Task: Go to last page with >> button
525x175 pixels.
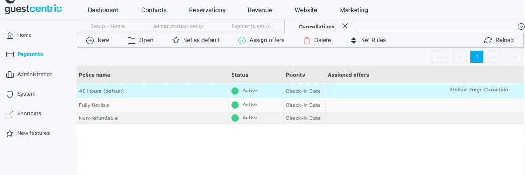Action: pyautogui.click(x=514, y=57)
